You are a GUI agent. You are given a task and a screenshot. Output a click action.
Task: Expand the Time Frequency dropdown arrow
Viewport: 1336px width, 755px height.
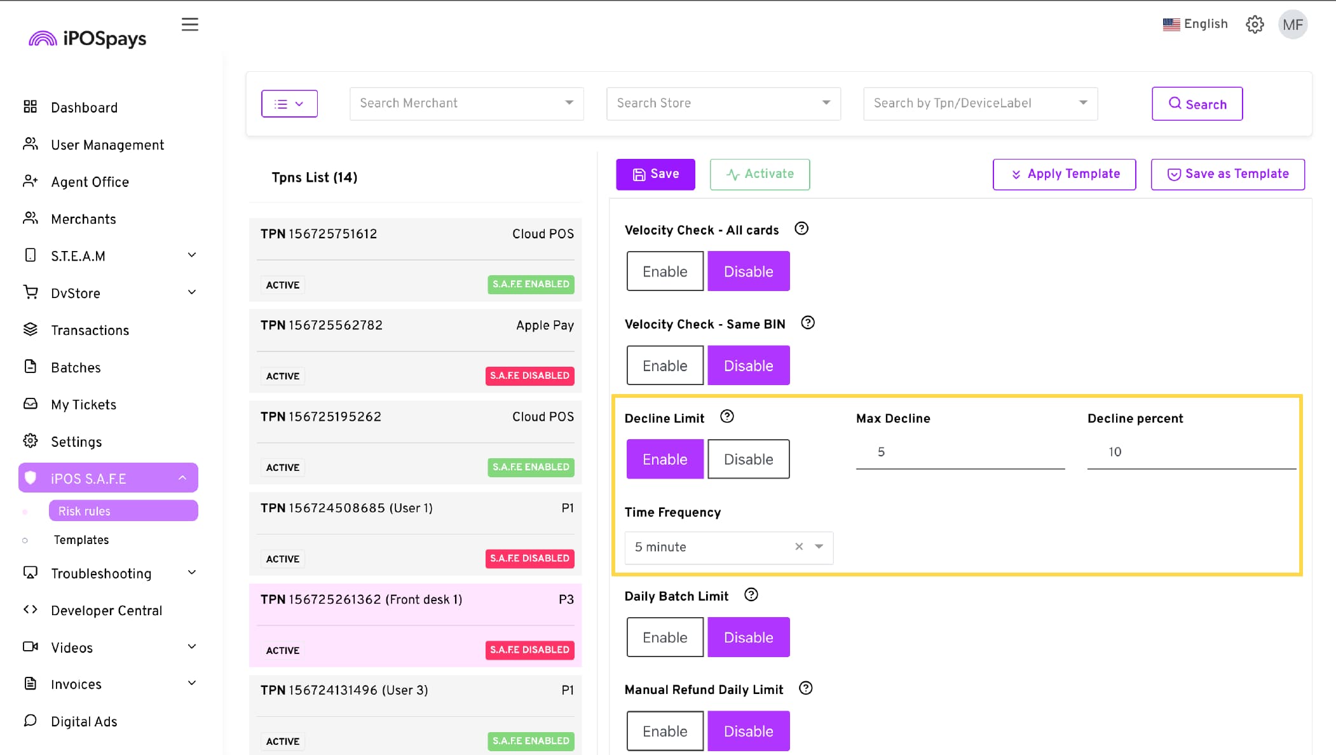(x=819, y=547)
